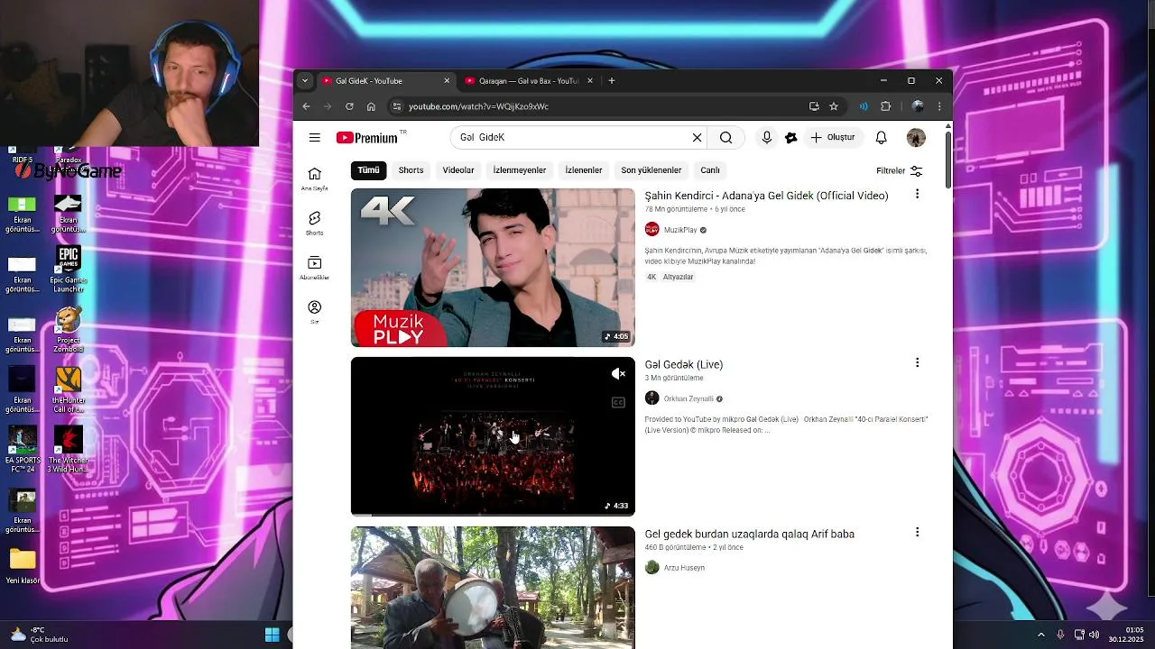The image size is (1155, 649).
Task: Open the options menu for Arif baba video
Action: [917, 532]
